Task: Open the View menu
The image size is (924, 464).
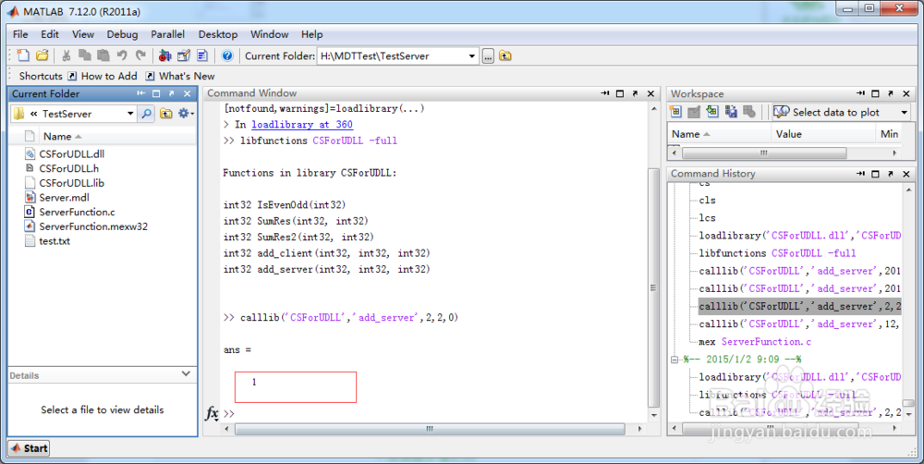Action: pos(83,34)
